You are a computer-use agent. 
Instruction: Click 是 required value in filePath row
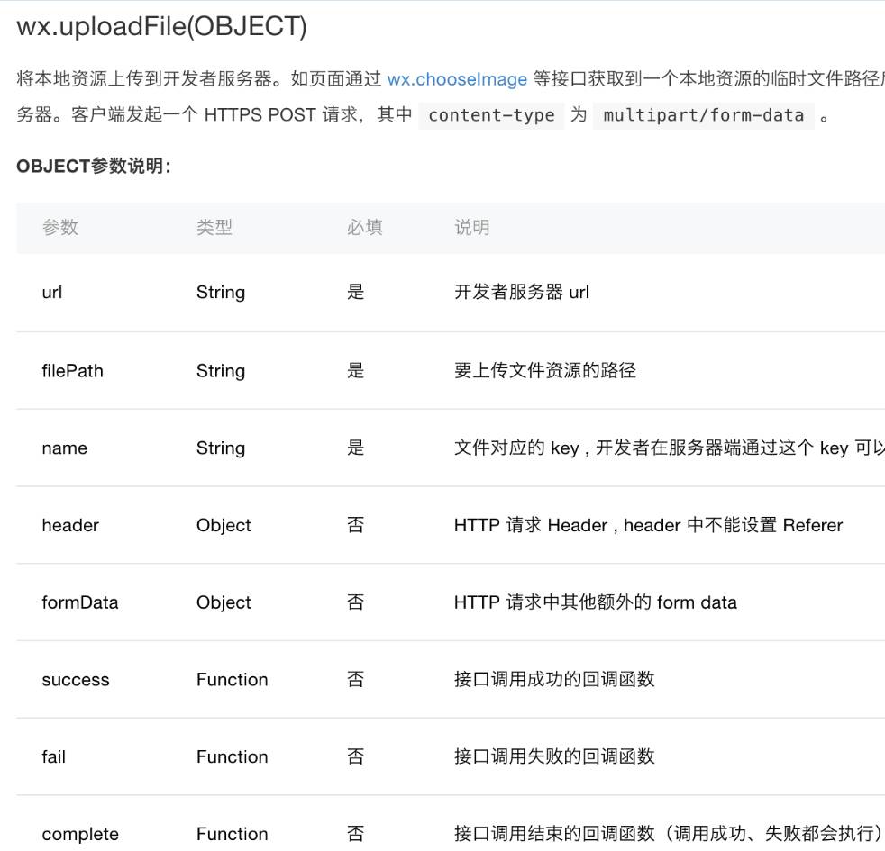pyautogui.click(x=356, y=370)
